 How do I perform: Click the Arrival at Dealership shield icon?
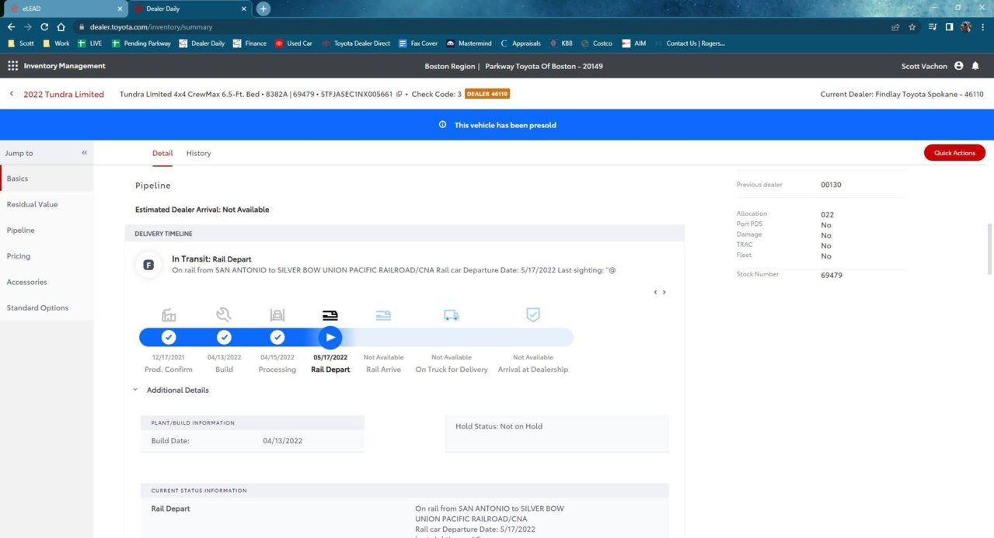(x=533, y=314)
